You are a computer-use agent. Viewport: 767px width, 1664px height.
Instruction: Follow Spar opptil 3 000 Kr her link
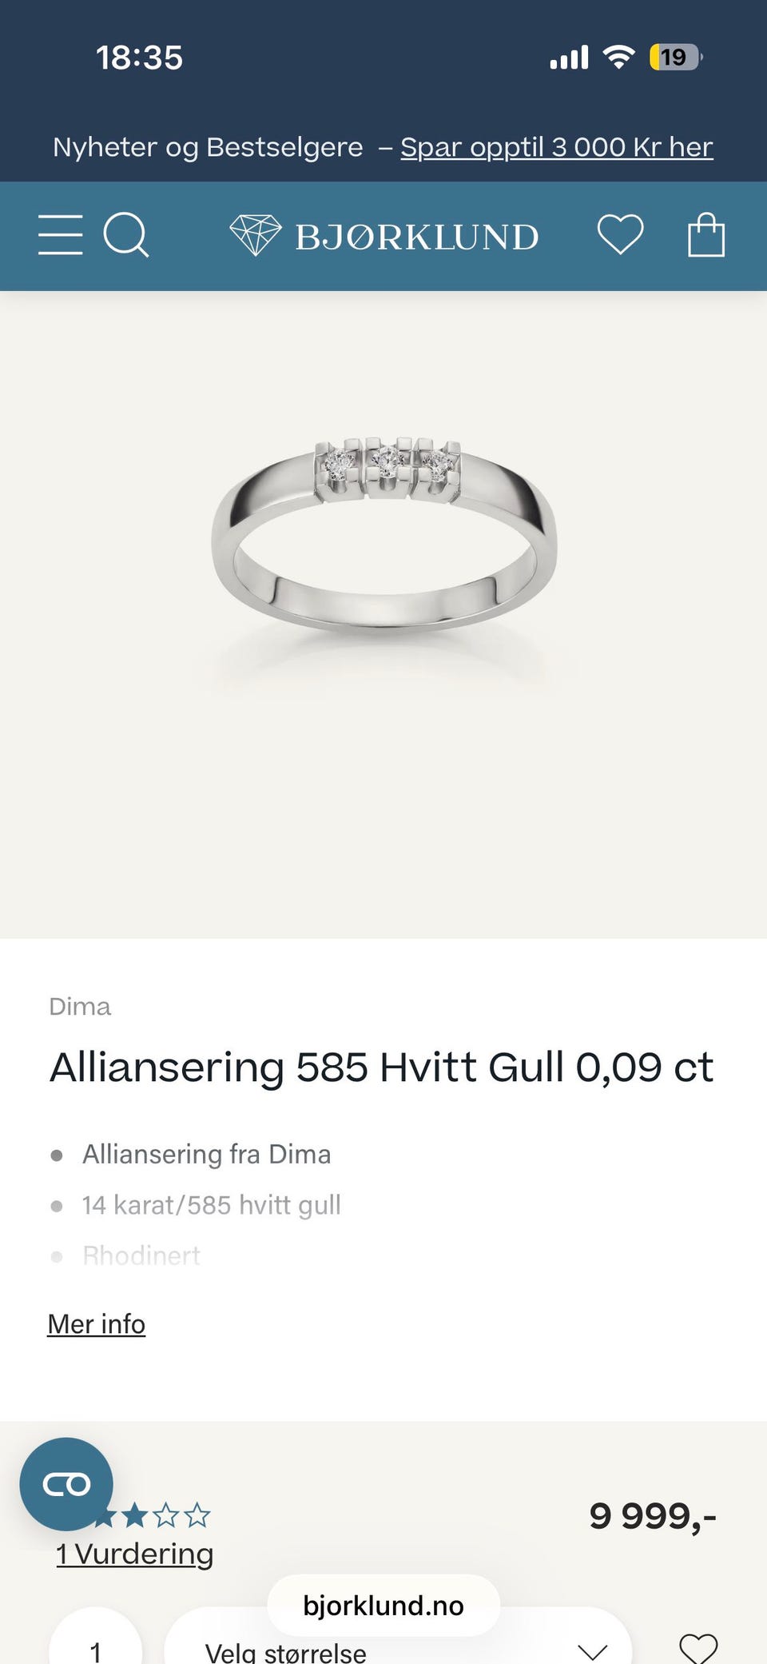pos(557,147)
